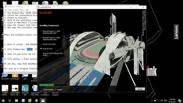Image resolution: width=183 pixels, height=103 pixels.
Task: Open the green Coc Coc browser taskbar icon
Action: [30, 100]
